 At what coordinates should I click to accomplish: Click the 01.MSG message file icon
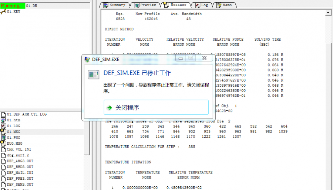coord(3,132)
